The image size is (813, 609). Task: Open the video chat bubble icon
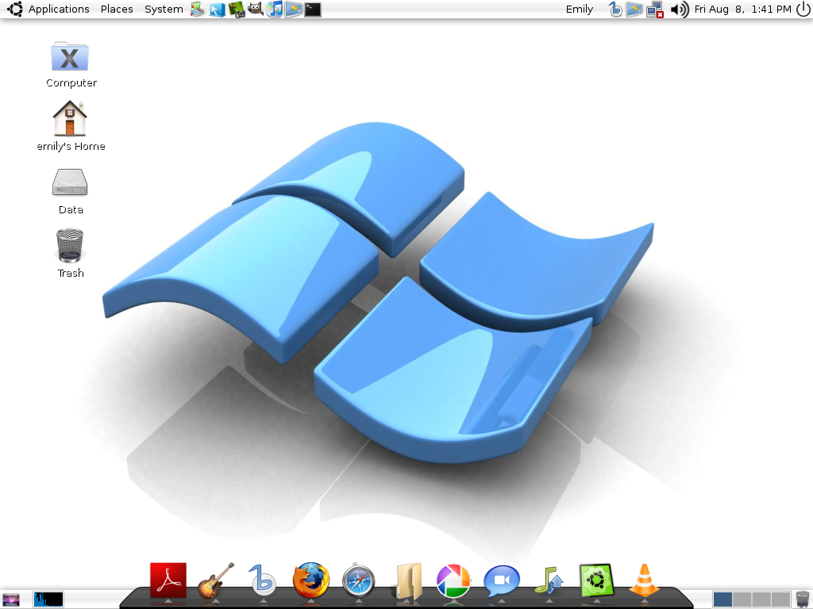(501, 580)
